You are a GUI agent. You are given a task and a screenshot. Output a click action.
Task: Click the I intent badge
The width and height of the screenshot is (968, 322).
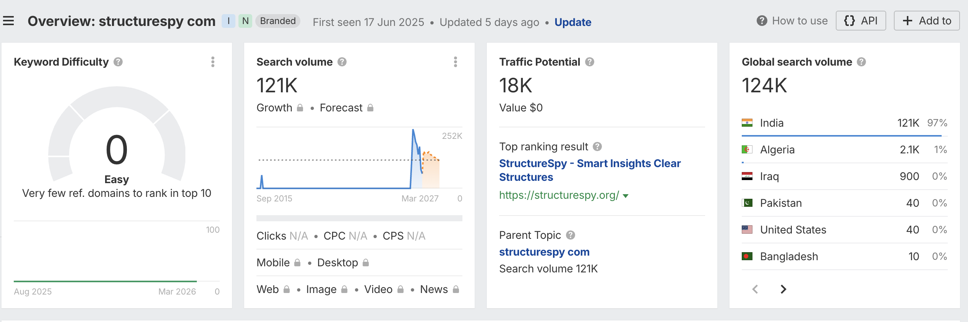(228, 21)
